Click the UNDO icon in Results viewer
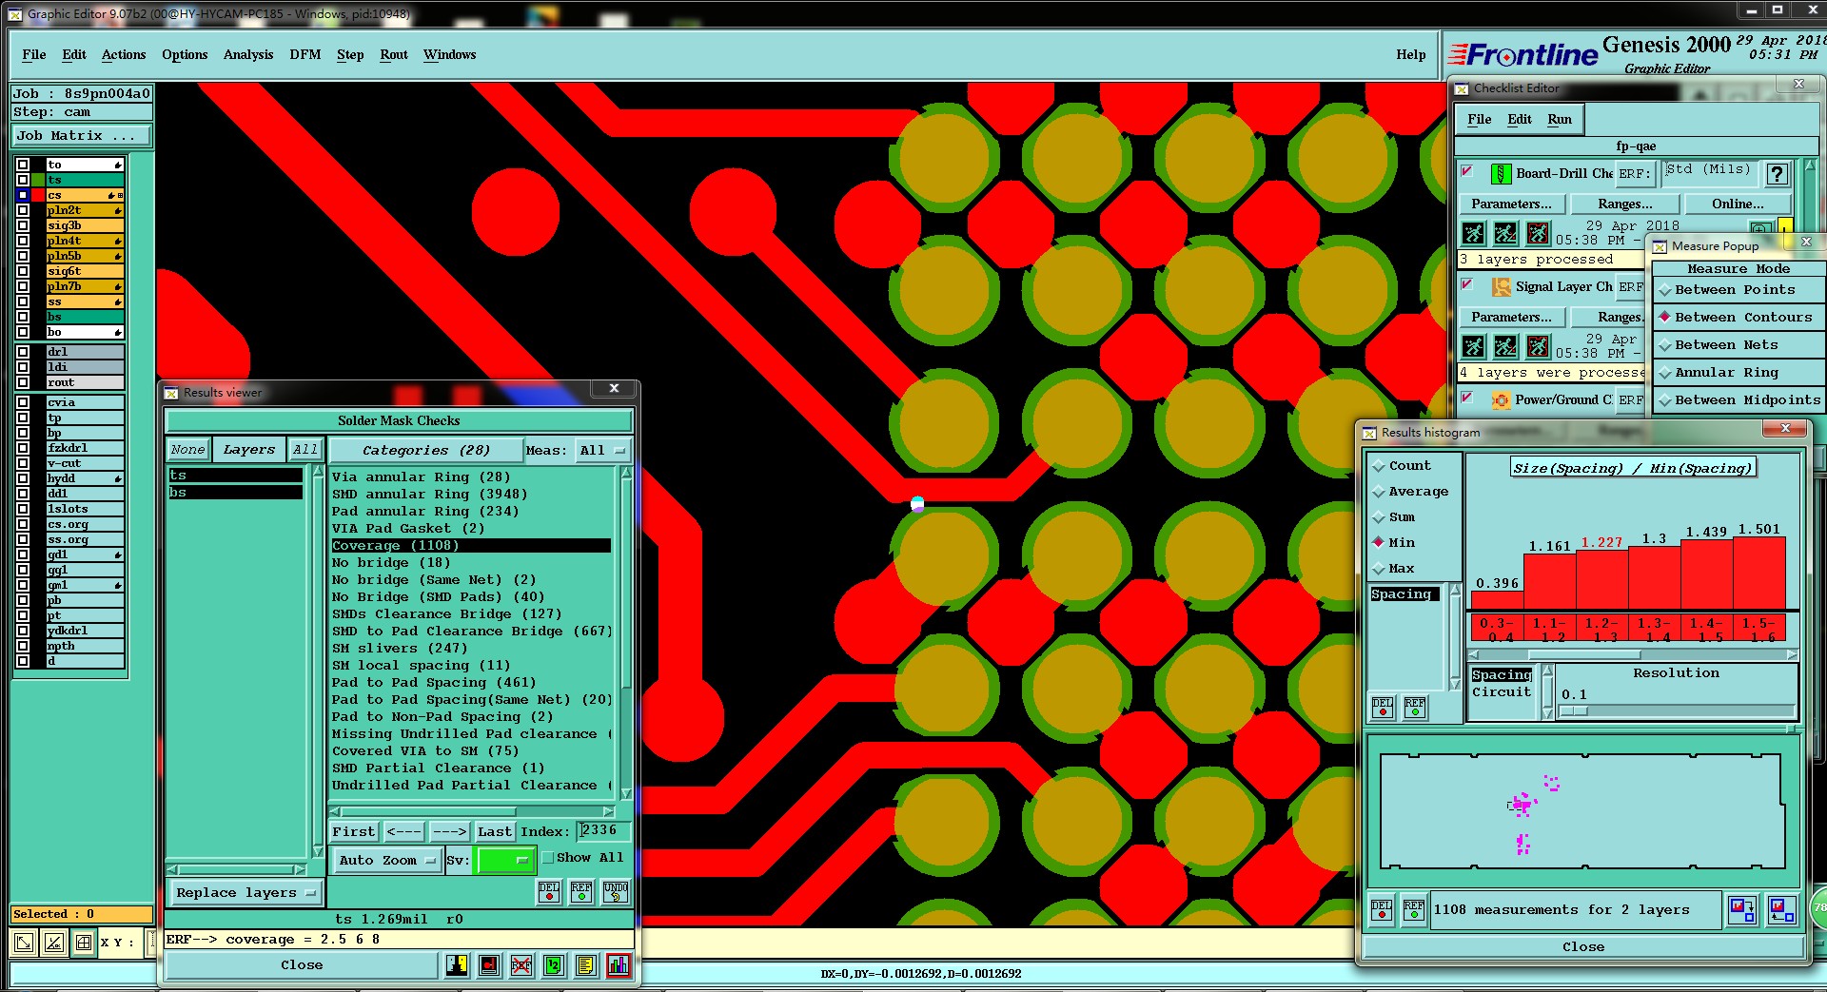The width and height of the screenshot is (1827, 992). tap(616, 892)
